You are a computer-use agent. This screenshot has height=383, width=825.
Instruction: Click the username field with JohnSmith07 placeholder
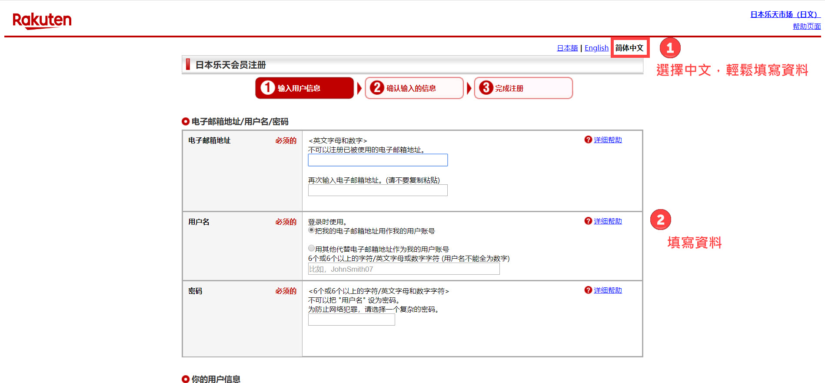point(403,269)
